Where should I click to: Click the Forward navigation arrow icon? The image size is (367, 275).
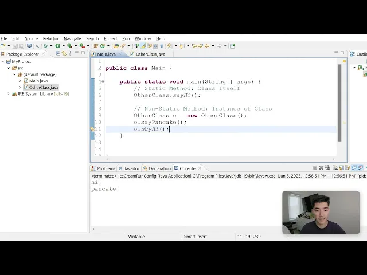tap(219, 46)
